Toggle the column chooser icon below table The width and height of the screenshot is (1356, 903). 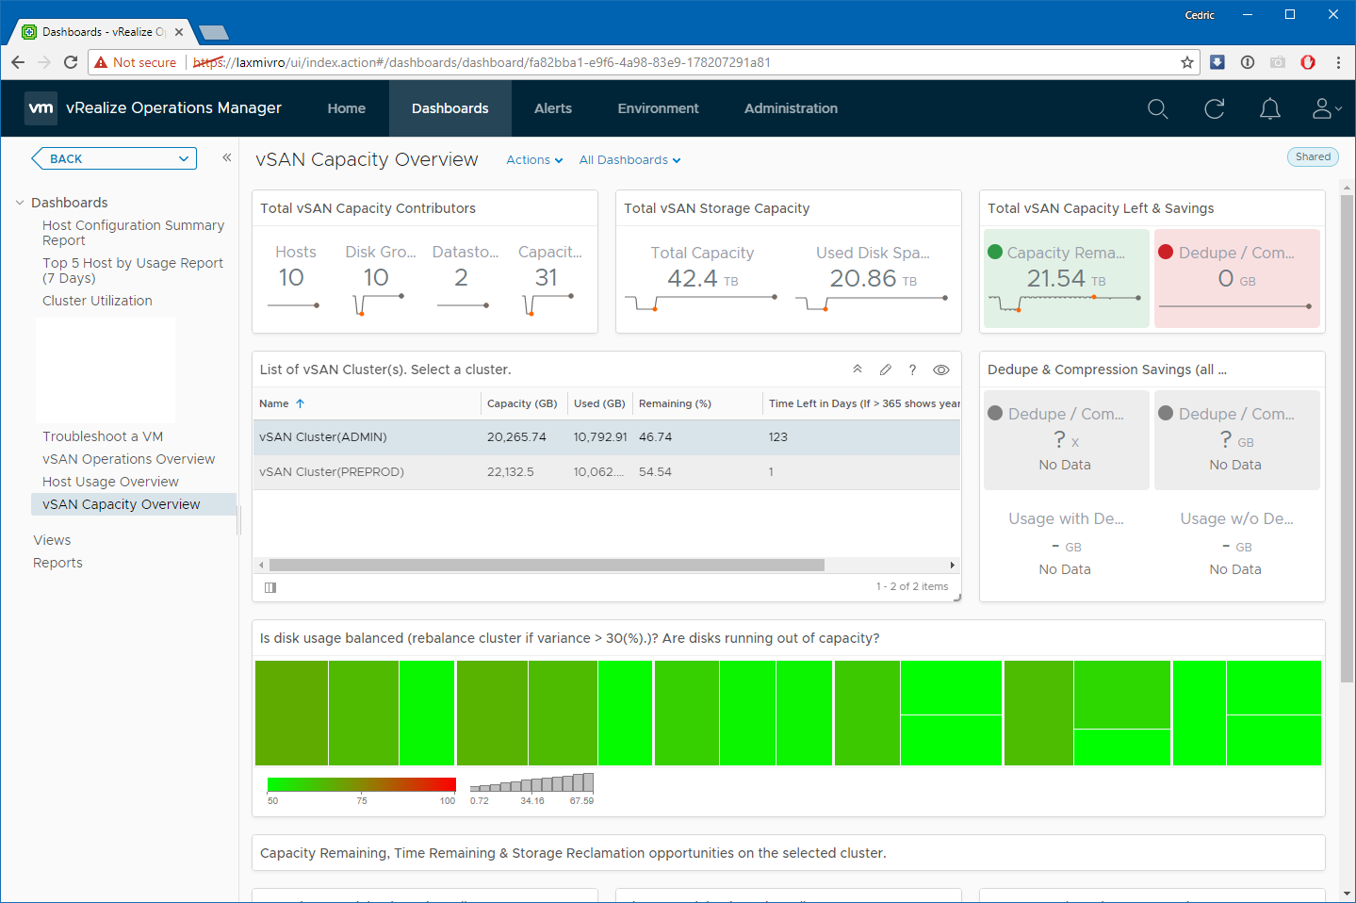270,587
